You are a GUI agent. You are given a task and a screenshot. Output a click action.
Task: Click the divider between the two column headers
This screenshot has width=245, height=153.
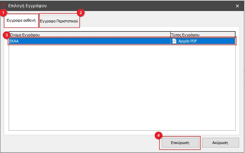(x=170, y=35)
